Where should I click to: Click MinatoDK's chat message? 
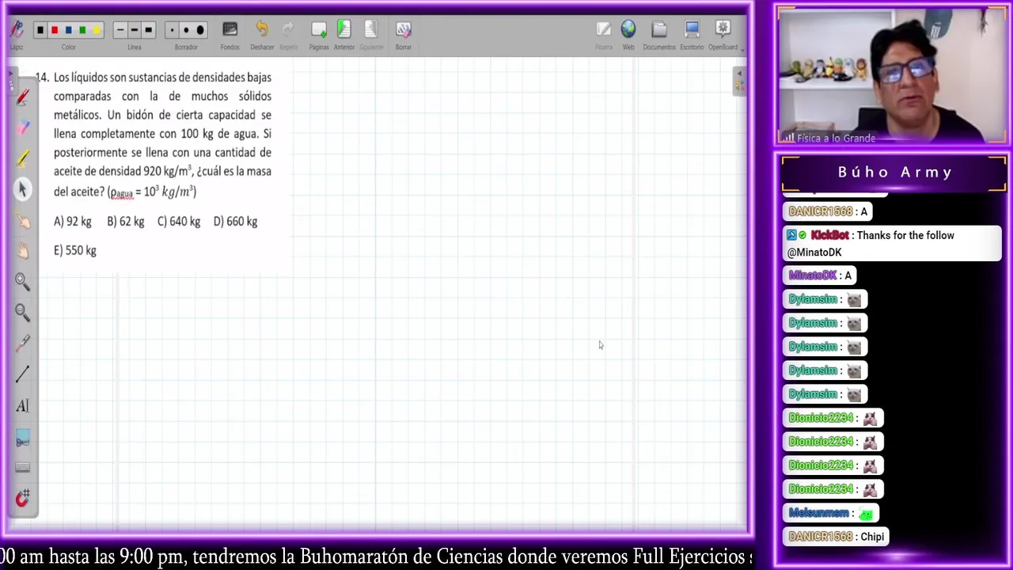(820, 275)
